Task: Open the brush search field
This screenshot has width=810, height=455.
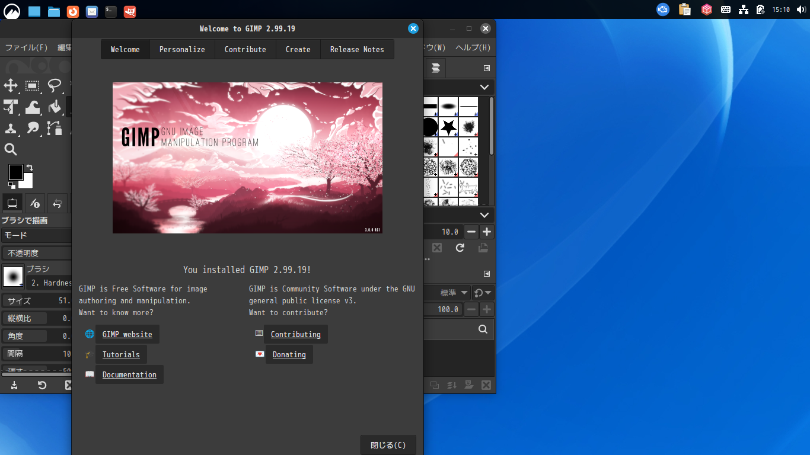Action: click(x=481, y=329)
